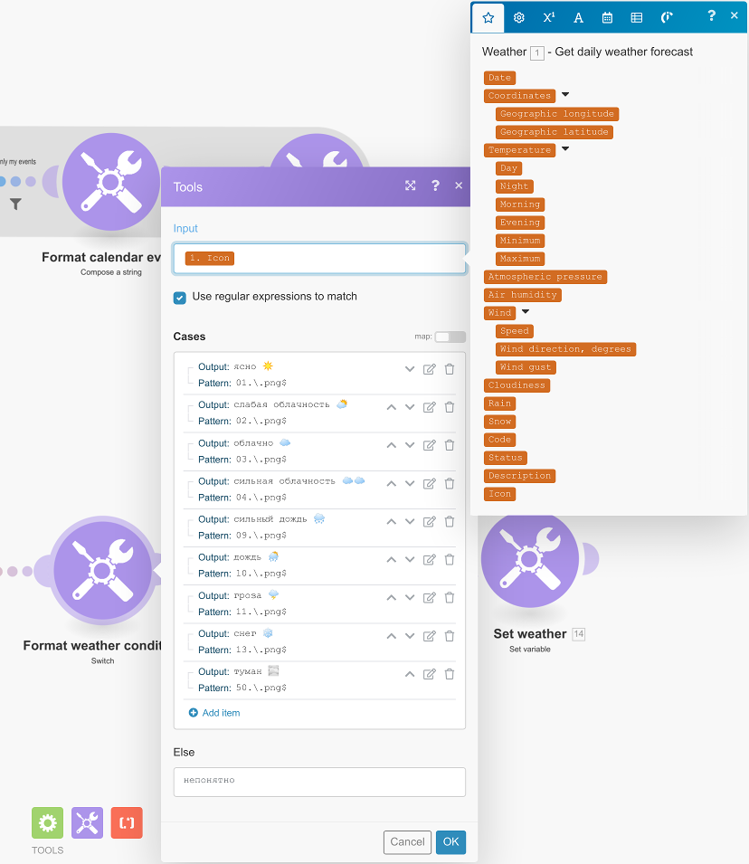Screen dimensions: 749x864
Task: Collapse the Coordinates variable group
Action: [x=565, y=95]
